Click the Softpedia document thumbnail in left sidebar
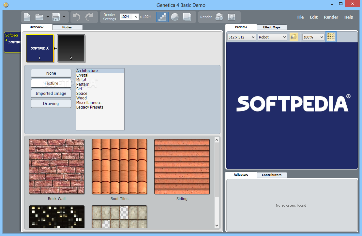 click(12, 42)
